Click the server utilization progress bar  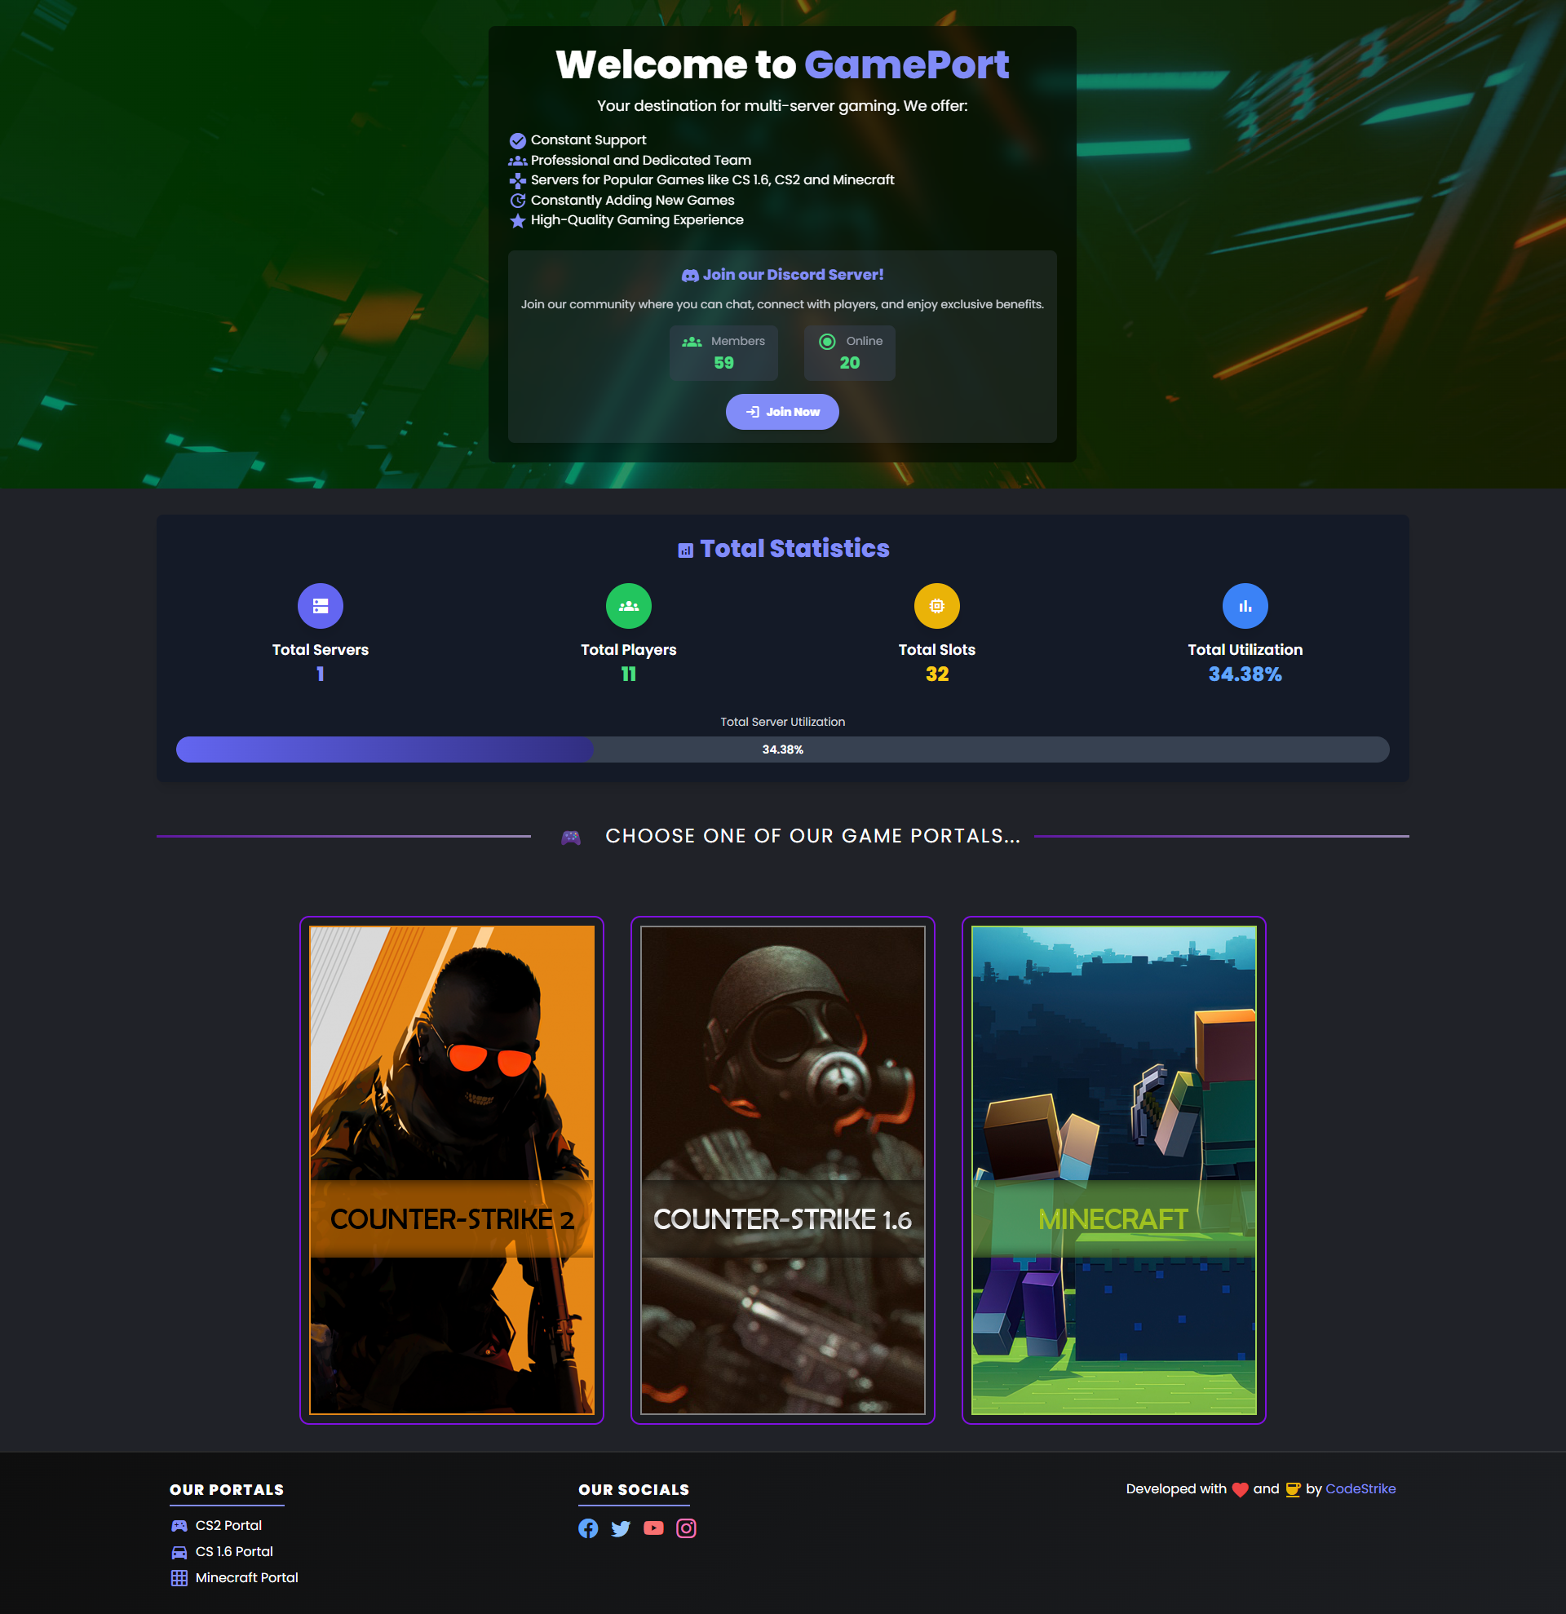click(782, 750)
